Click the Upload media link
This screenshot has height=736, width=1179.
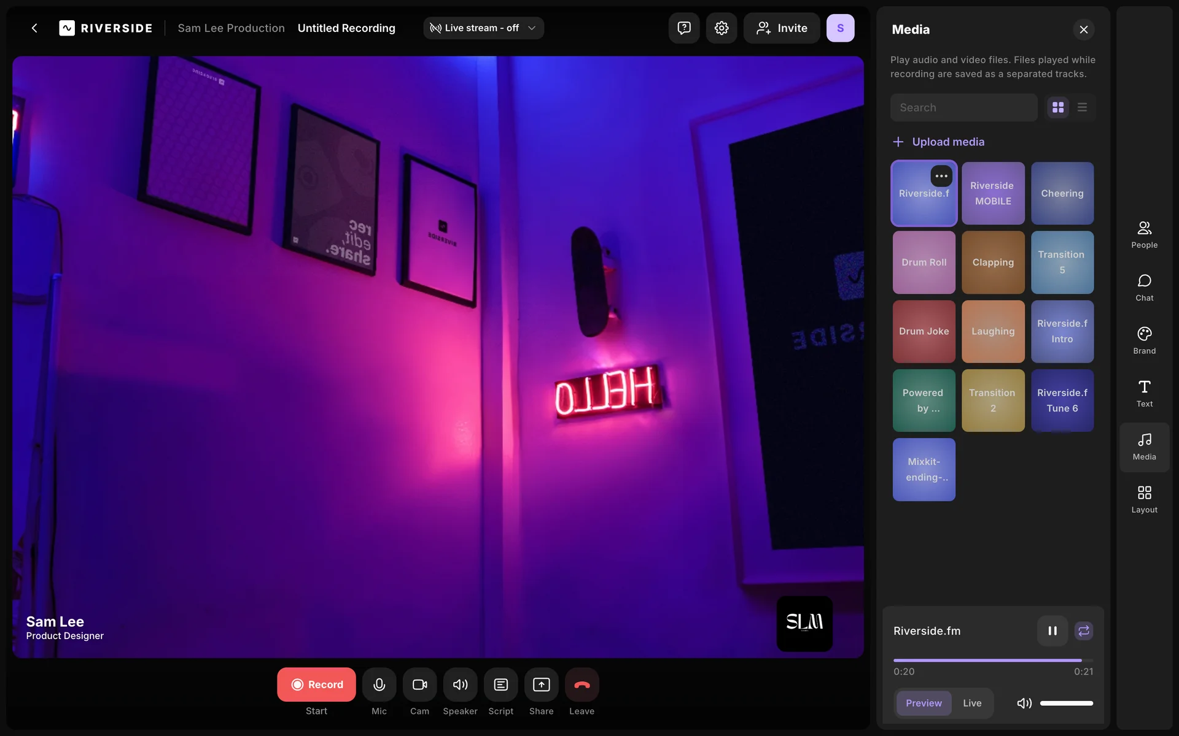coord(947,142)
